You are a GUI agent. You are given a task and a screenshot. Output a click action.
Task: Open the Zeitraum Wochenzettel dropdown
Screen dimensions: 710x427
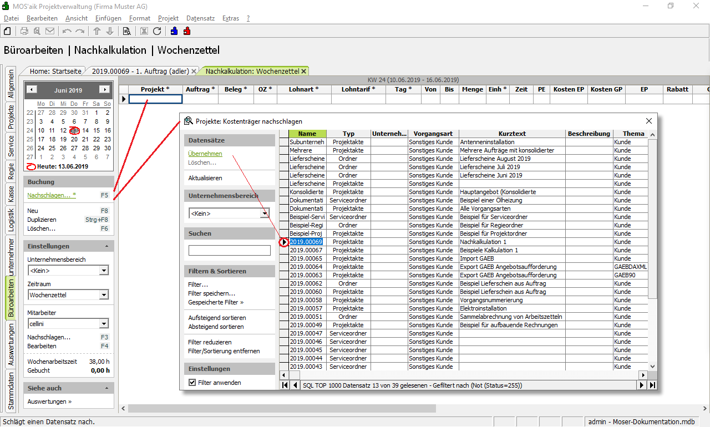click(104, 295)
